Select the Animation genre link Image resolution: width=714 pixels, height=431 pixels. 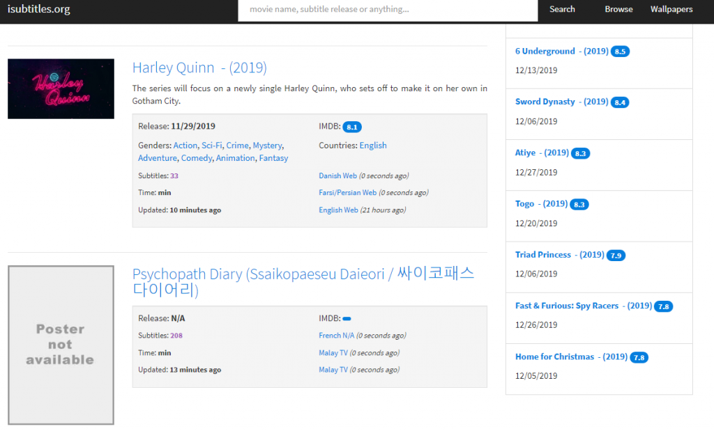(235, 158)
